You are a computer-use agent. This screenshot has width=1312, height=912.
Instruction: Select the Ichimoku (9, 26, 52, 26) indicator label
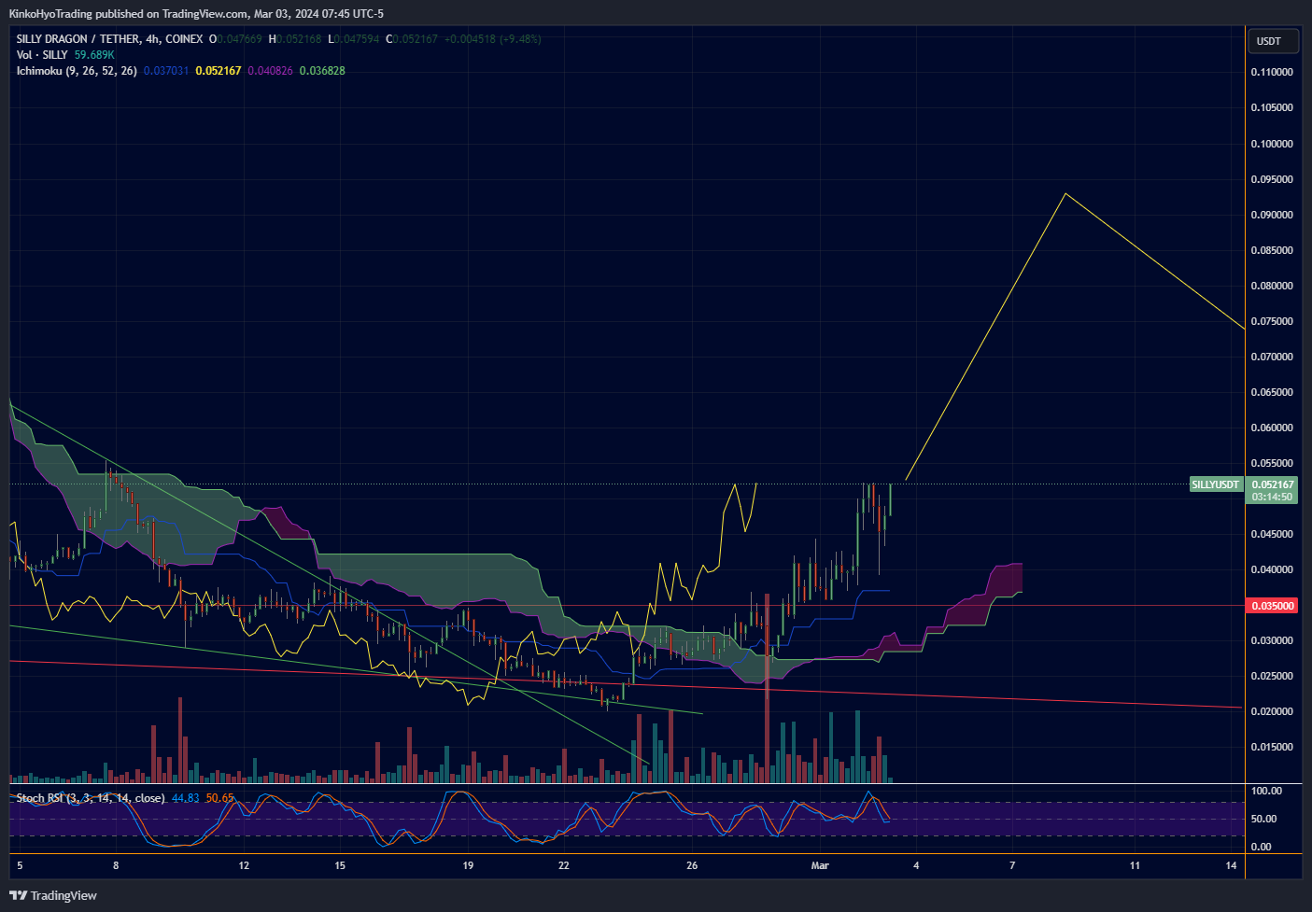77,71
